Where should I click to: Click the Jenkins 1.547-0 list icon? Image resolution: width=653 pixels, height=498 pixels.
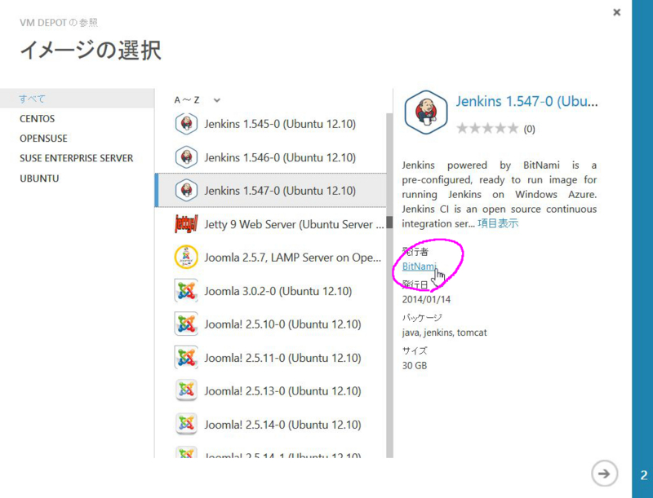(x=186, y=191)
